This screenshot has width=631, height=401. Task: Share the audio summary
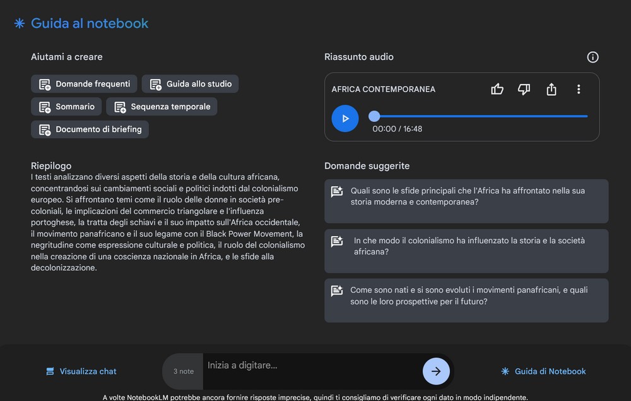coord(551,90)
